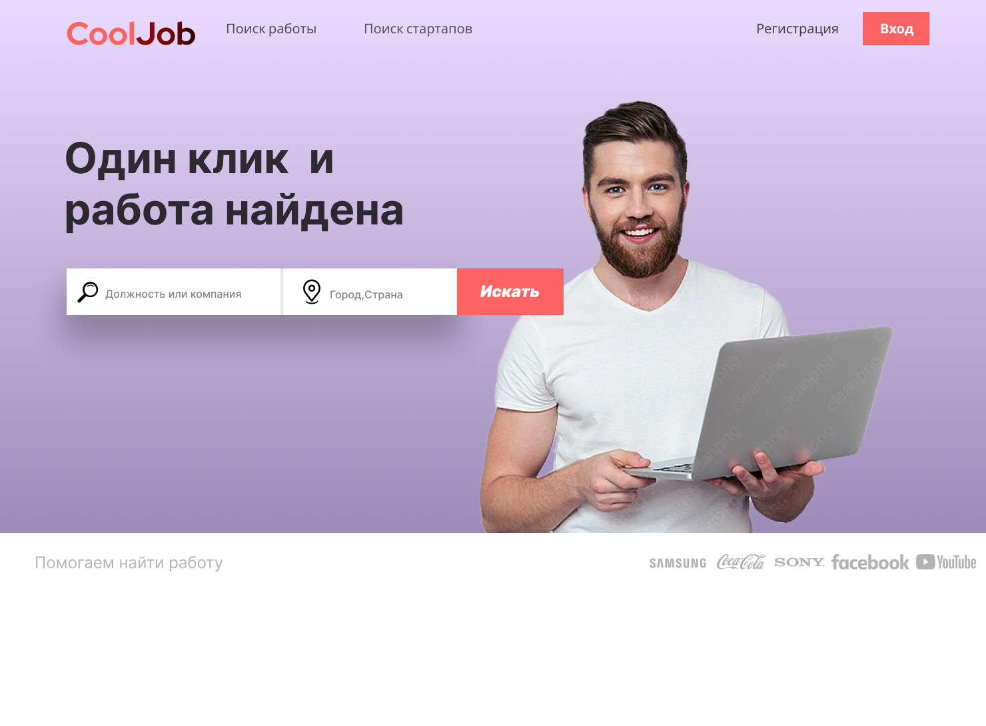Click the Помогаем найти работу text
The image size is (986, 726).
pos(129,563)
